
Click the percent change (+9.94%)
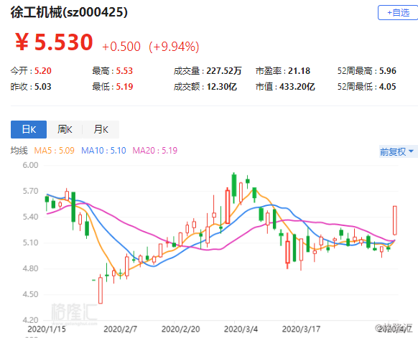(x=174, y=47)
